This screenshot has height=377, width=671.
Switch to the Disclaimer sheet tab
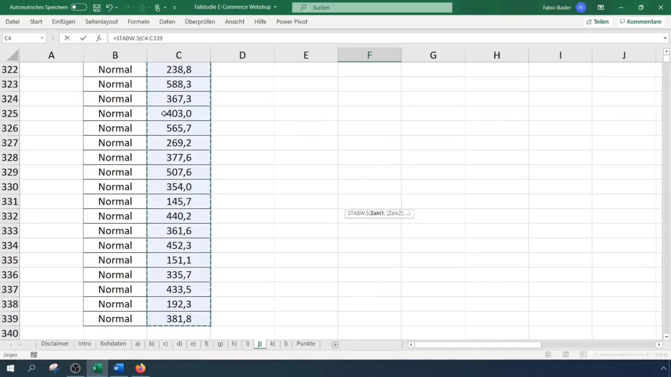pos(55,343)
